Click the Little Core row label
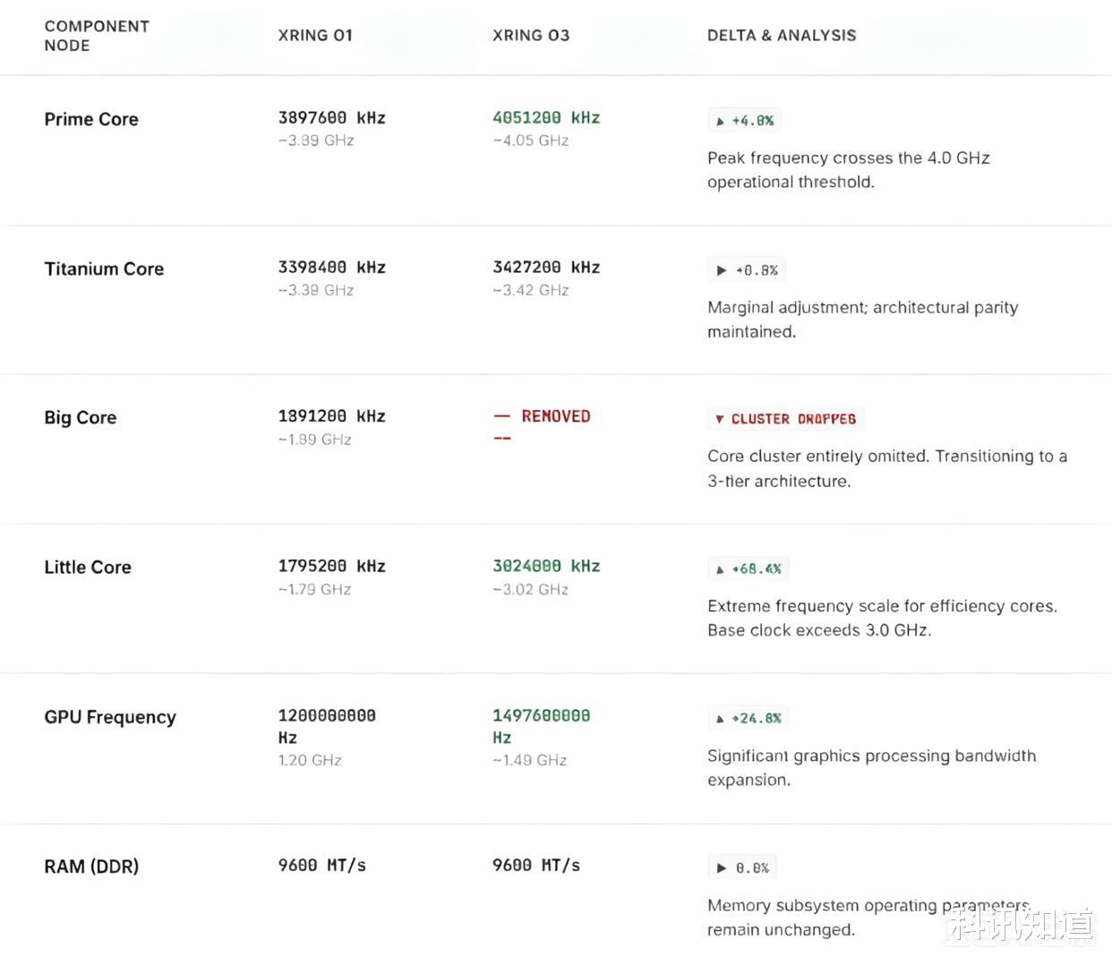 [x=88, y=567]
